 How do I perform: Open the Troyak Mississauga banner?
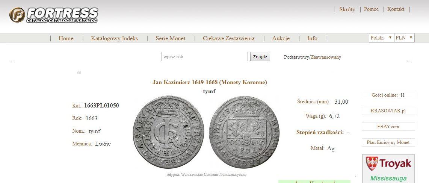388,169
